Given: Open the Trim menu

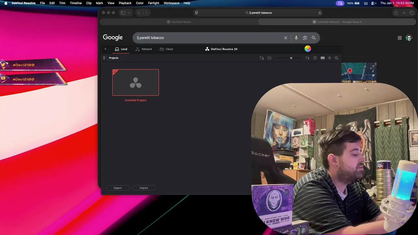Looking at the screenshot, I should (x=62, y=3).
